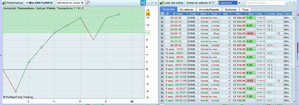Click the 08:53:23 date cell

pyautogui.click(x=176, y=41)
